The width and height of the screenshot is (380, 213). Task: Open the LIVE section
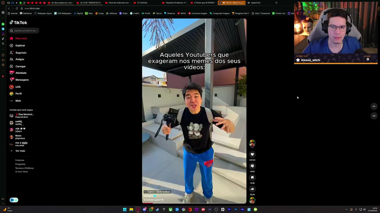tap(15, 87)
